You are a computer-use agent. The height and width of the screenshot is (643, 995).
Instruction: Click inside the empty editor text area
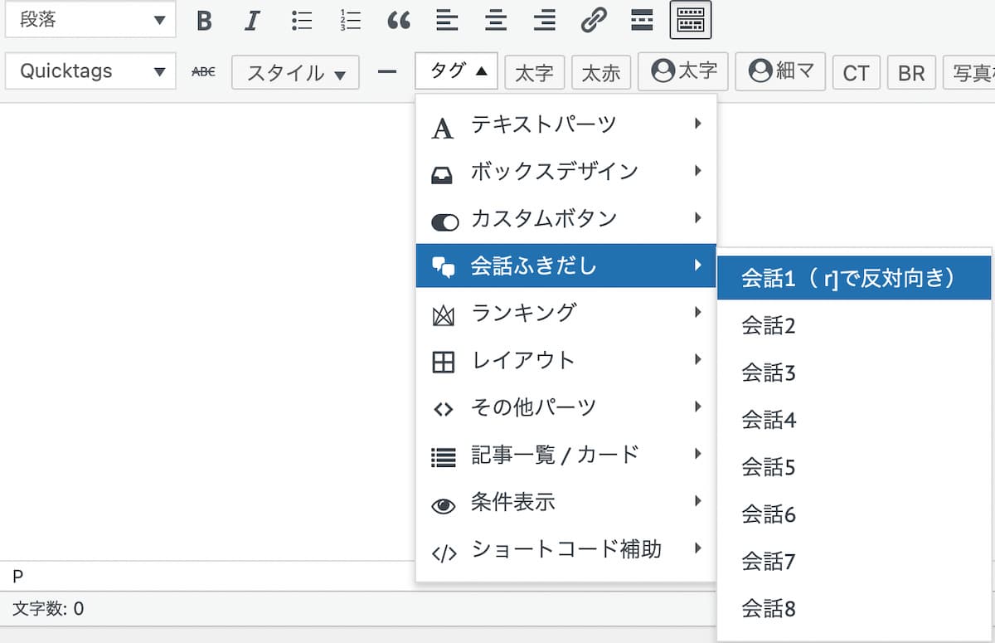[207, 332]
